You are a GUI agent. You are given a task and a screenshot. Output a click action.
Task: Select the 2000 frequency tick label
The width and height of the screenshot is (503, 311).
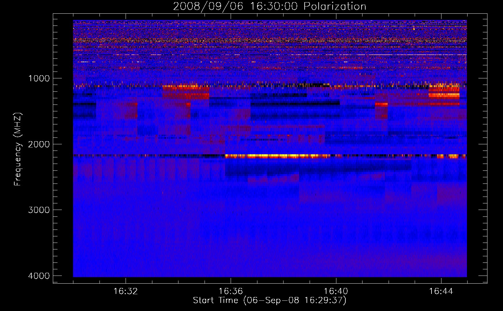pos(39,144)
